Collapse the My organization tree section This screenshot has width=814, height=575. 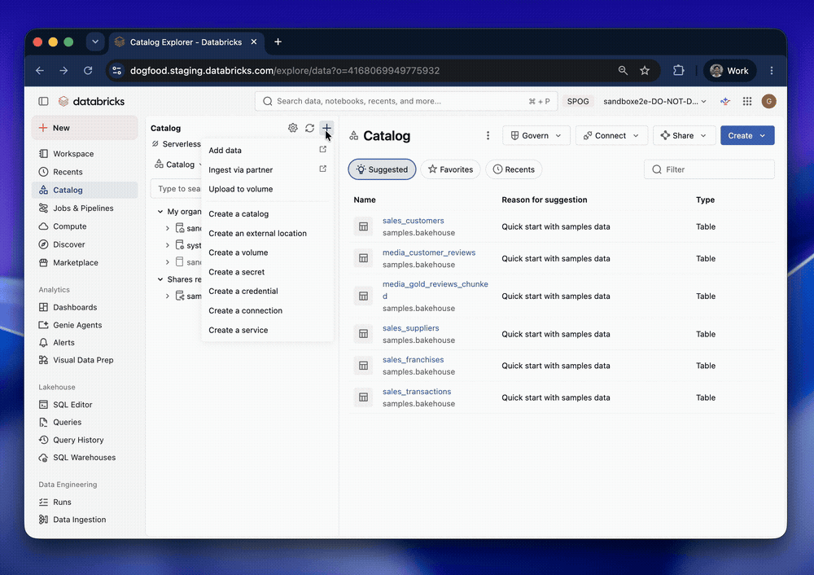(160, 212)
